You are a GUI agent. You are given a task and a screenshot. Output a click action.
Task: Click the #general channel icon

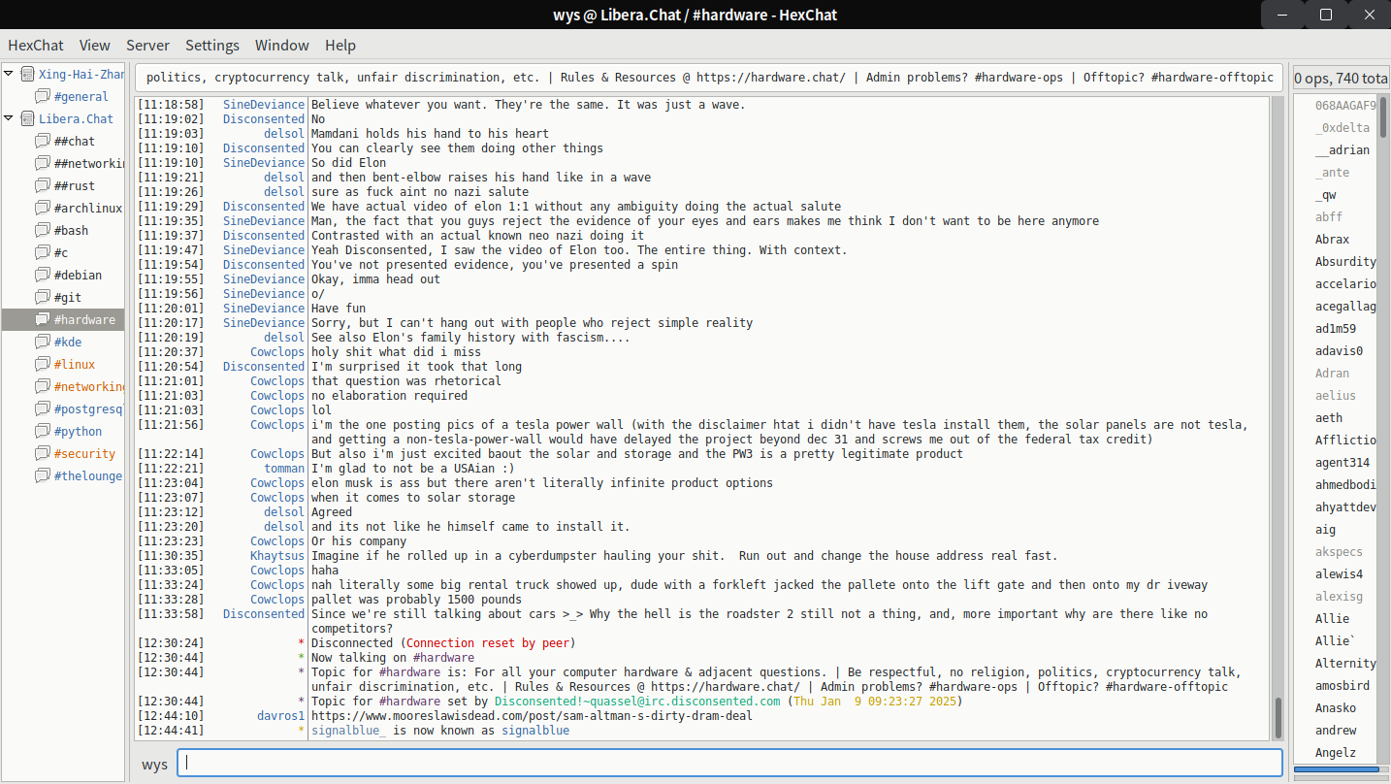point(43,96)
